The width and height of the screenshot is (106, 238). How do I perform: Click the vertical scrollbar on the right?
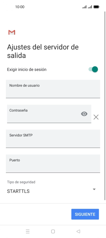pos(105,106)
